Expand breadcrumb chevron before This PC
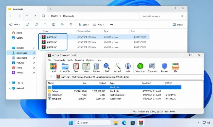 [48, 16]
